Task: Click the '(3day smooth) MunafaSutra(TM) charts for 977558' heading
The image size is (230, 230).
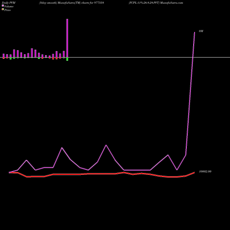Action: pyautogui.click(x=71, y=3)
